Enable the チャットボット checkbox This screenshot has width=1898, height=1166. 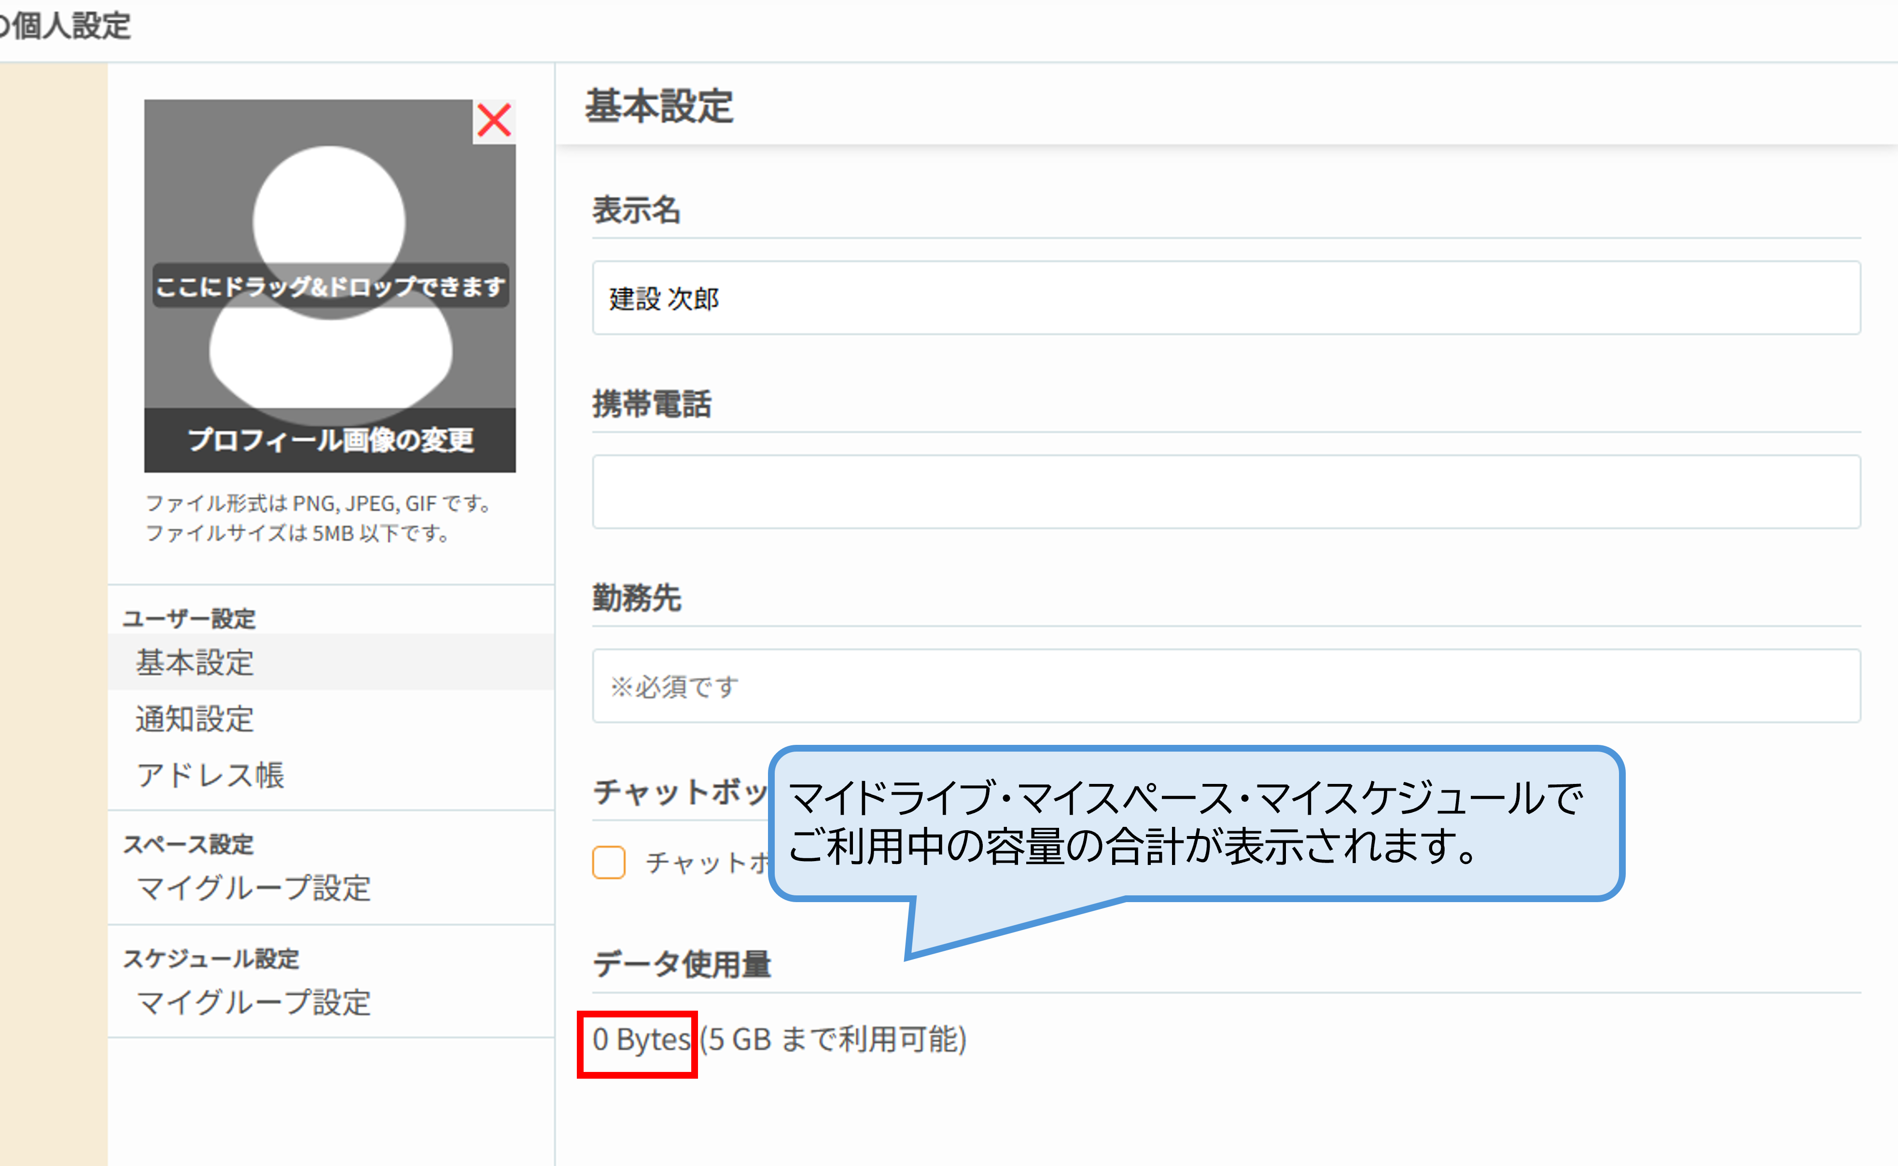pos(609,862)
